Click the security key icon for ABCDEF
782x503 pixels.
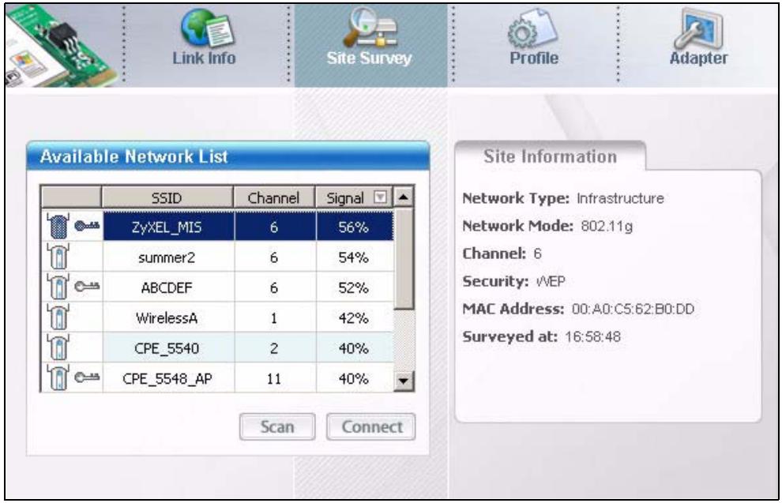point(87,287)
